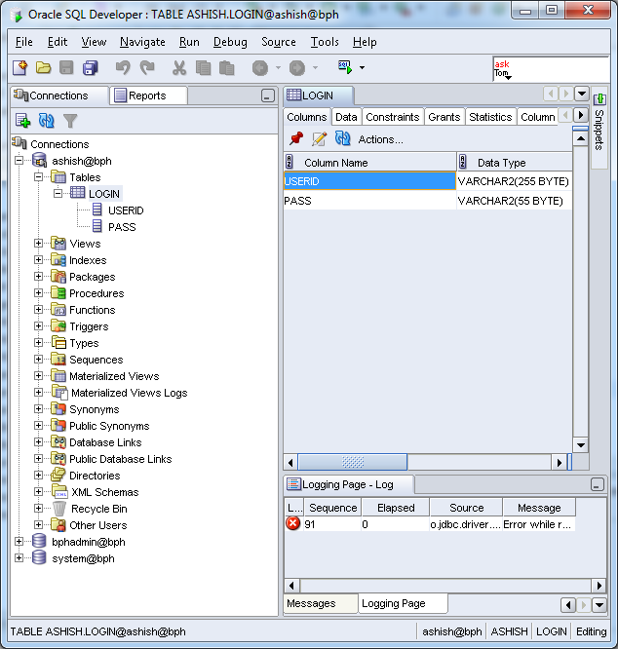Viewport: 618px width, 649px height.
Task: Click the Forward navigation circle icon
Action: click(x=296, y=68)
